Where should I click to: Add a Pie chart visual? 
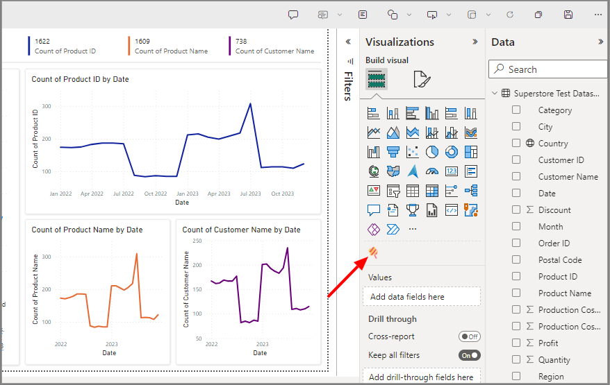(x=432, y=152)
